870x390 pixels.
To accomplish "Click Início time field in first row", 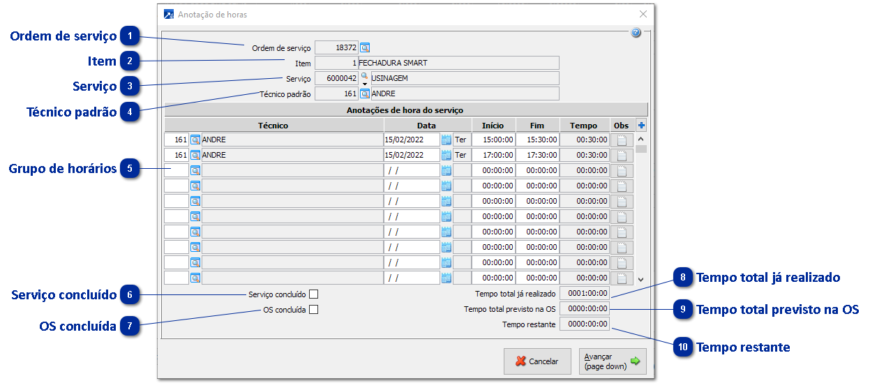I will pyautogui.click(x=493, y=140).
